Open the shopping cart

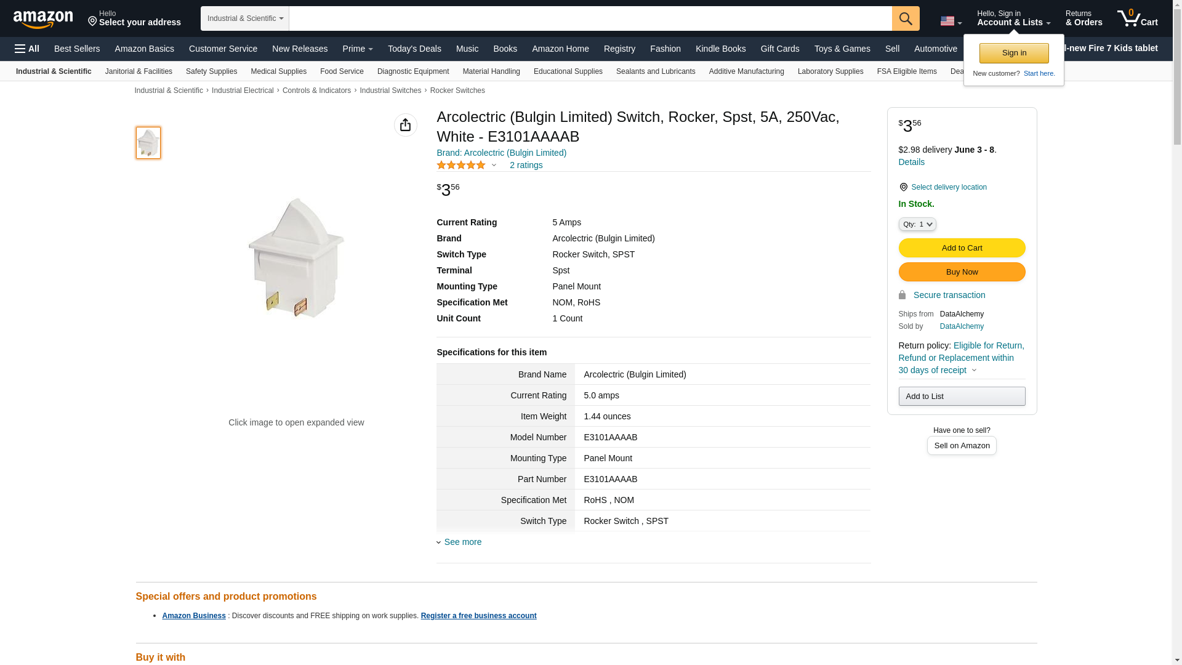pos(1138,18)
